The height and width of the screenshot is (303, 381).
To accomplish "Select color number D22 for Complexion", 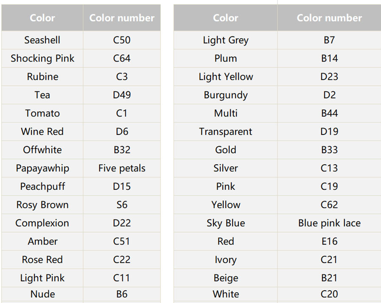I will coord(122,223).
